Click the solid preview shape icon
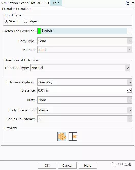Image resolution: width=135 pixels, height=170 pixels. pos(62,137)
